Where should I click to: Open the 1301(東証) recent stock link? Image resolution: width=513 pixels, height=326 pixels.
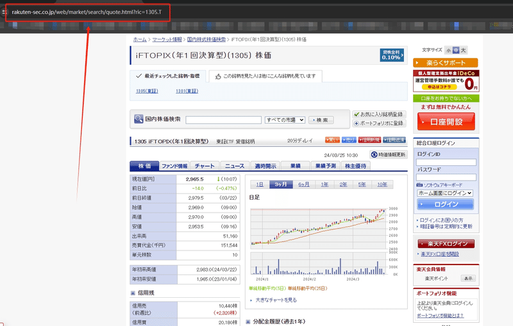point(187,91)
